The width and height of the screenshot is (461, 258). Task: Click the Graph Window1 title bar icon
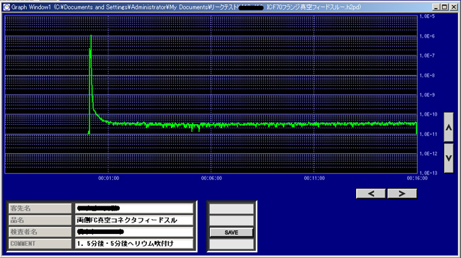6,7
